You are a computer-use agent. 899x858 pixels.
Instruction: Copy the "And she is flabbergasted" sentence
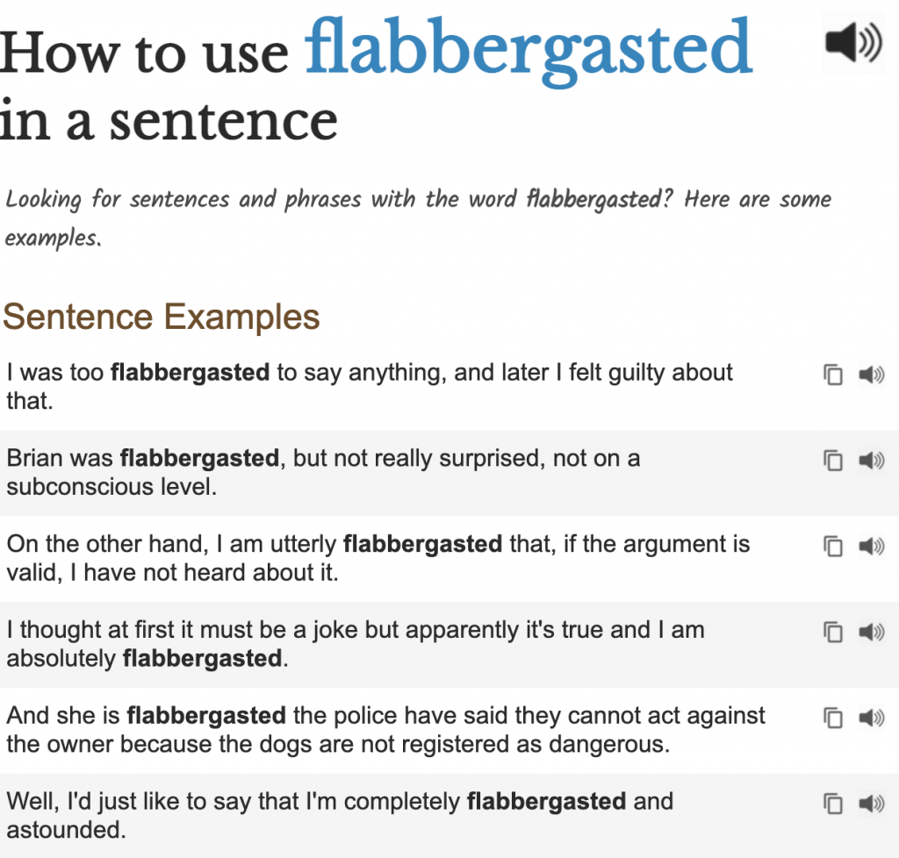832,718
